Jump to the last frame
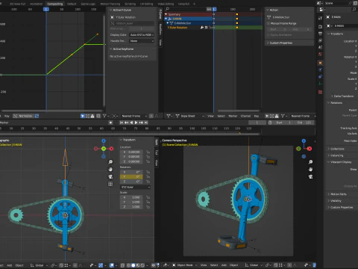This screenshot has width=358, height=269. (146, 123)
